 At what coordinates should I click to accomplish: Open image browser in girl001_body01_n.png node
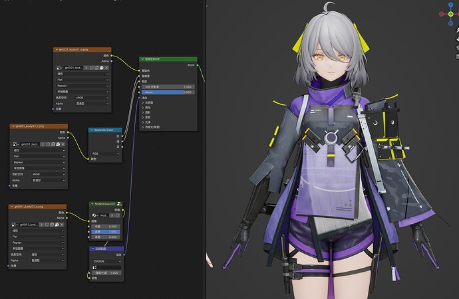pyautogui.click(x=15, y=225)
